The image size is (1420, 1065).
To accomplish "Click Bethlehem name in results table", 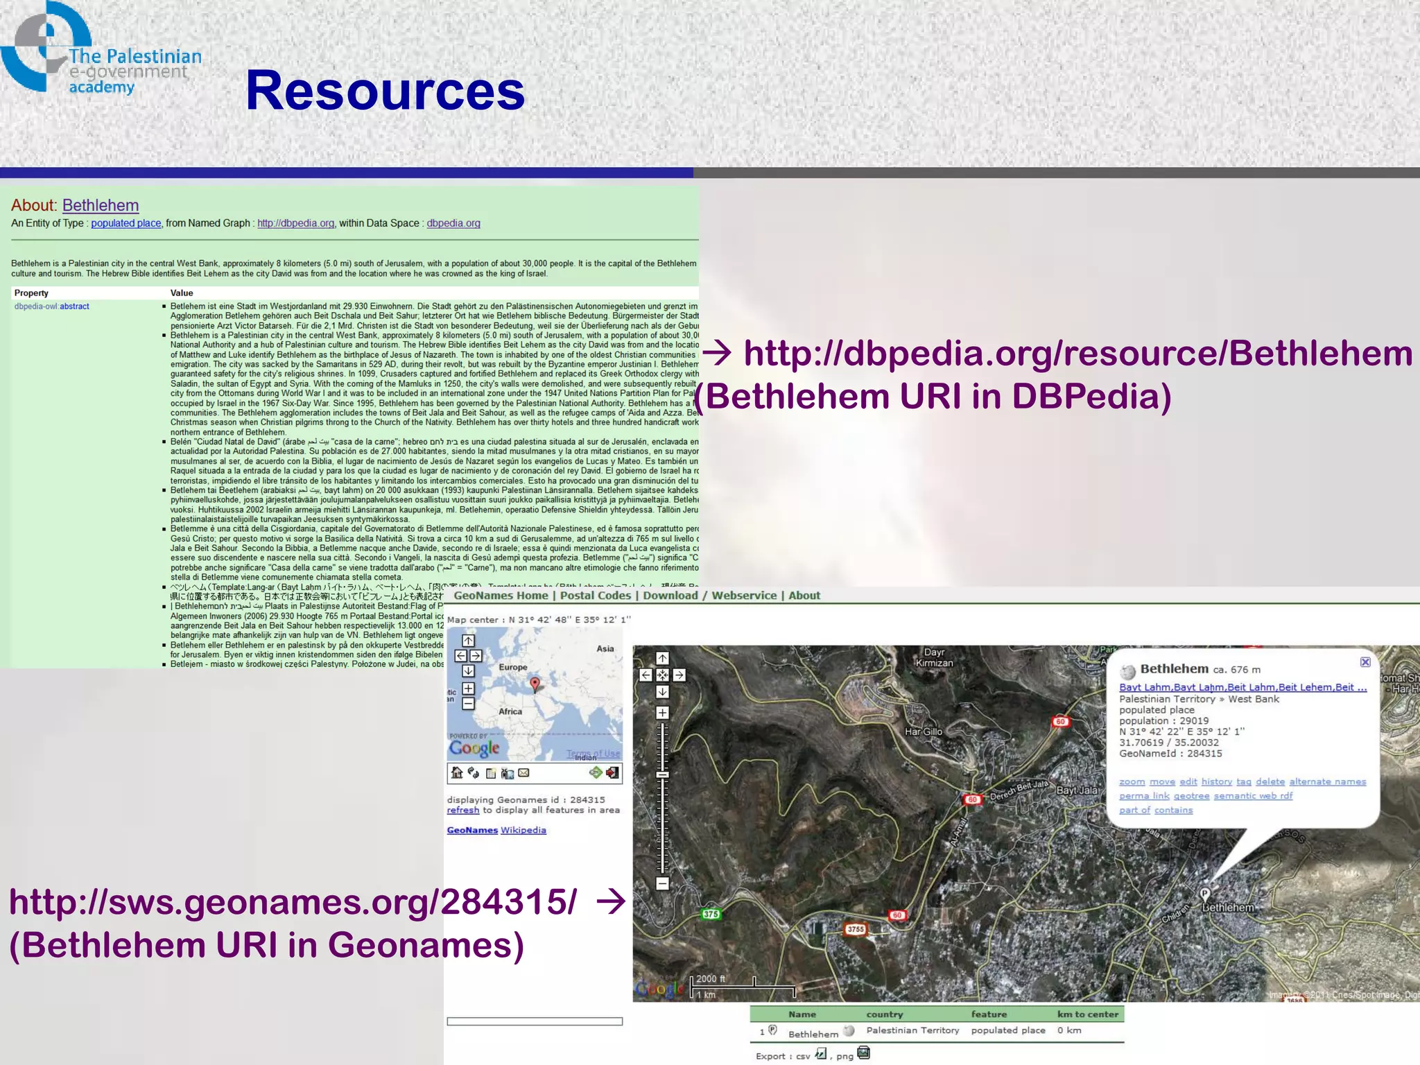I will click(x=813, y=1034).
